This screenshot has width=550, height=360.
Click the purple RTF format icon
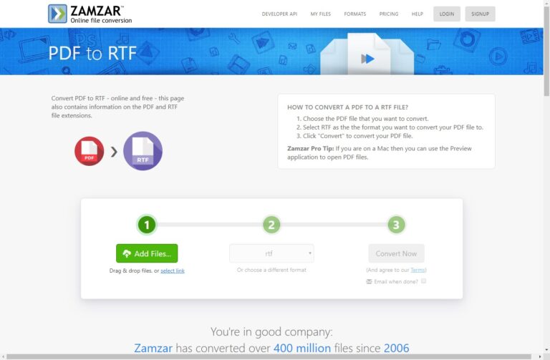coord(143,151)
